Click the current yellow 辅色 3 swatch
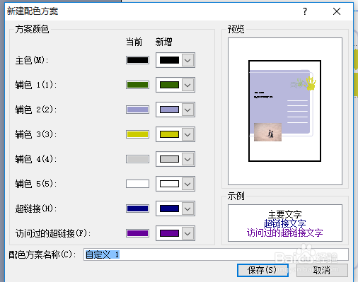Viewport: 358px width, 282px height. pyautogui.click(x=137, y=134)
